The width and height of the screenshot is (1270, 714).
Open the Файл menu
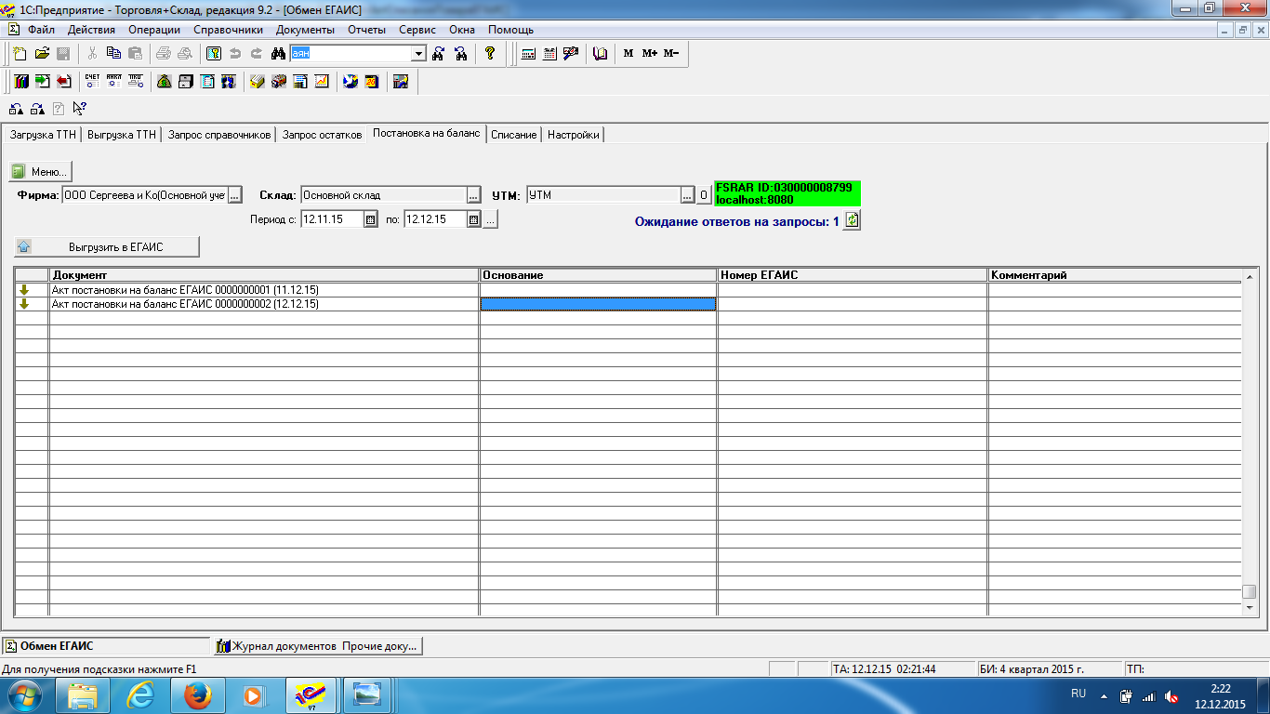(42, 30)
